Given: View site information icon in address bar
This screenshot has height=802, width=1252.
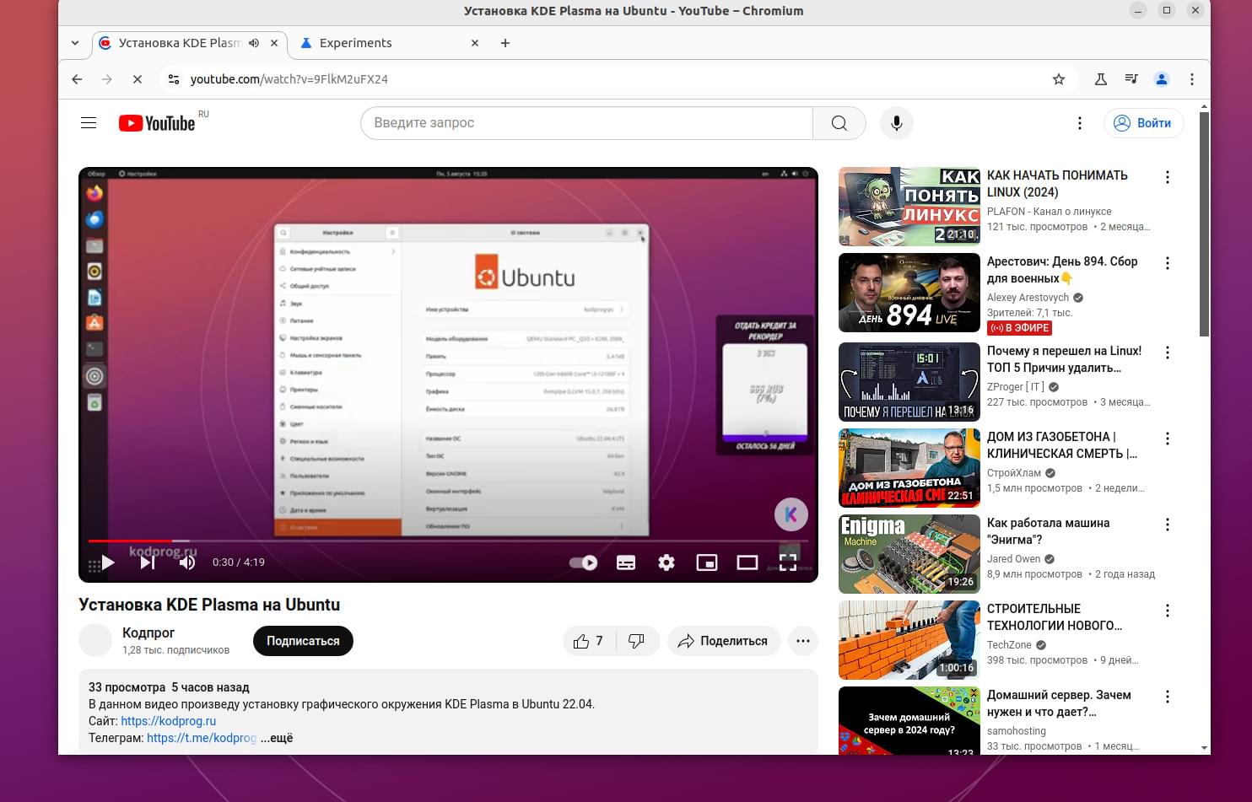Looking at the screenshot, I should click(173, 79).
